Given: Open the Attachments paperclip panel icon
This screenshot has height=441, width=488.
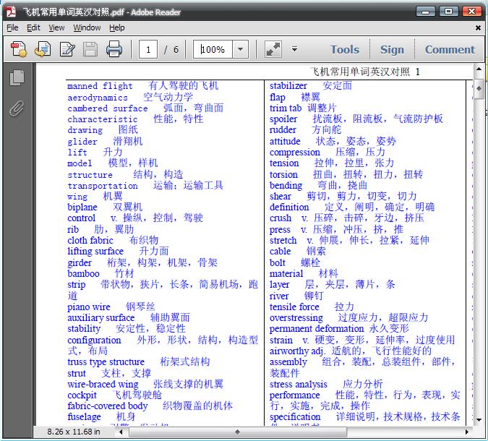Looking at the screenshot, I should (17, 108).
